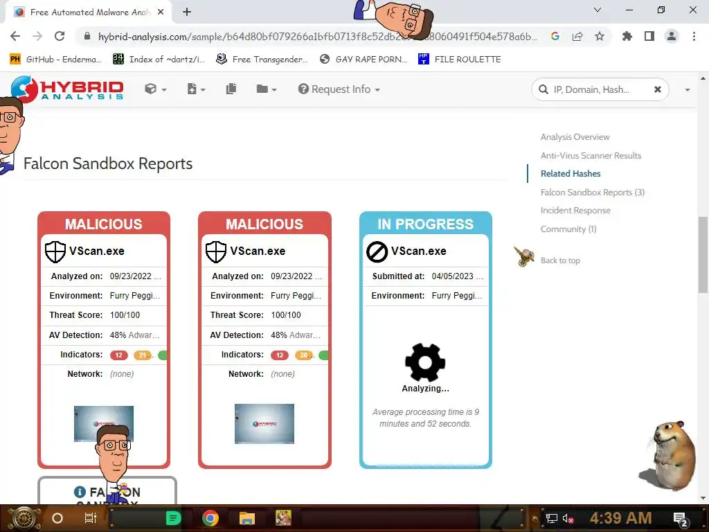The image size is (709, 532).
Task: Open the file upload dropdown menu
Action: pyautogui.click(x=196, y=89)
